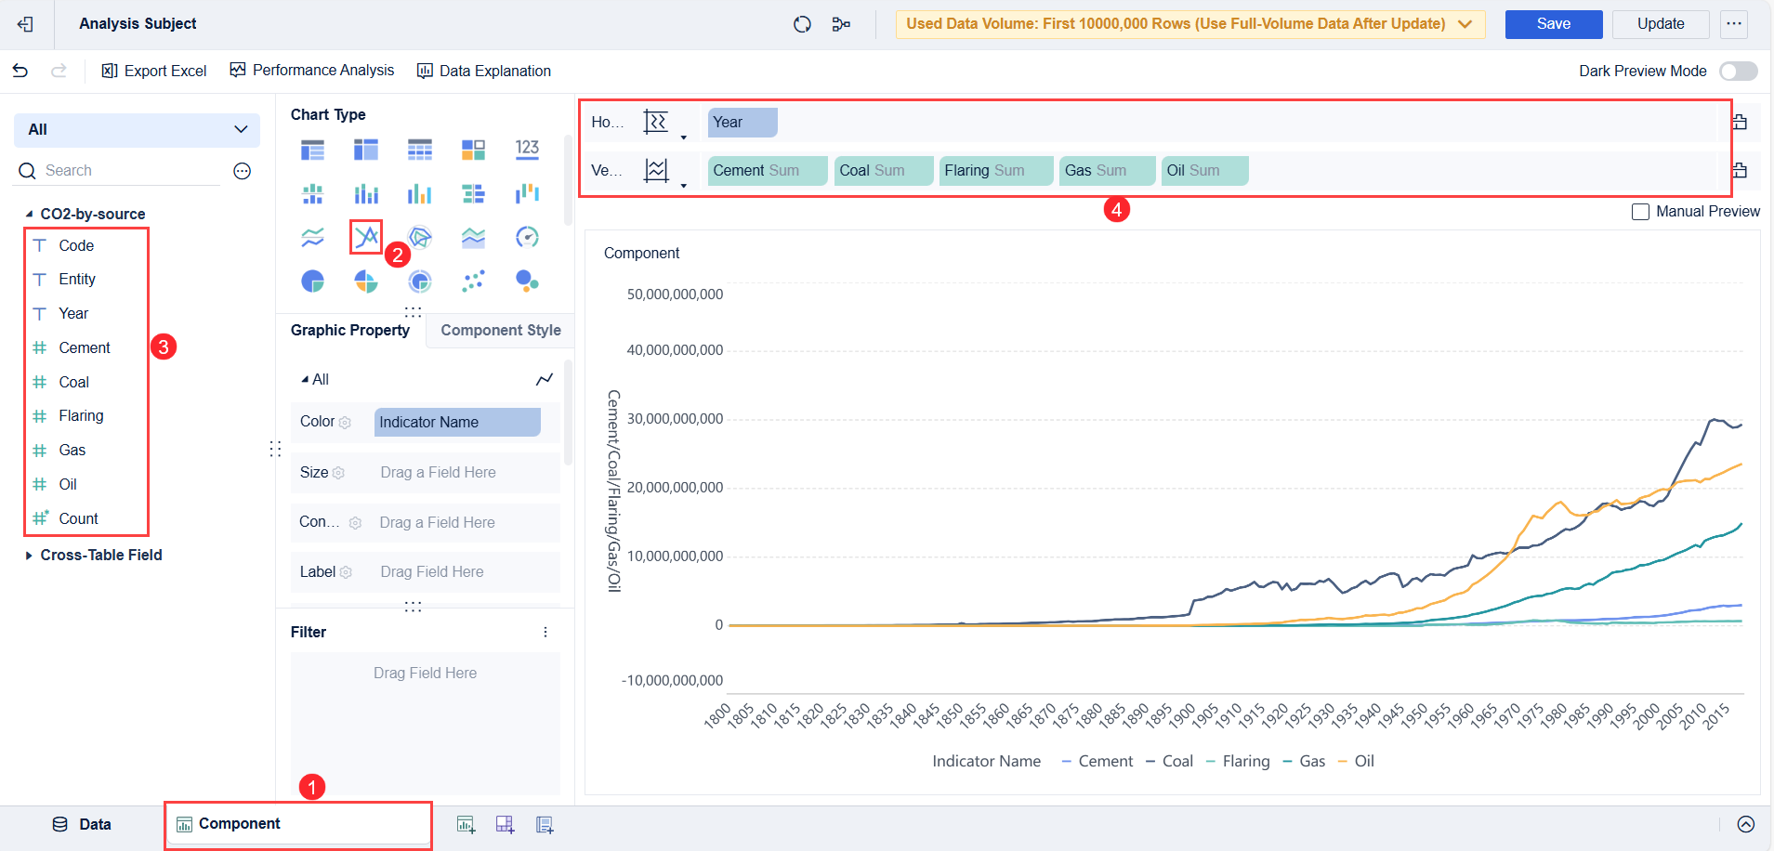Toggle the Coal series in chart legend
1774x851 pixels.
(1169, 761)
